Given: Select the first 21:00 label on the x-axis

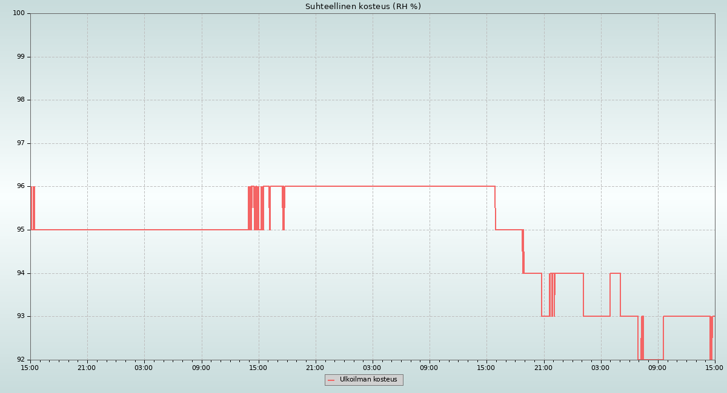Looking at the screenshot, I should point(87,368).
